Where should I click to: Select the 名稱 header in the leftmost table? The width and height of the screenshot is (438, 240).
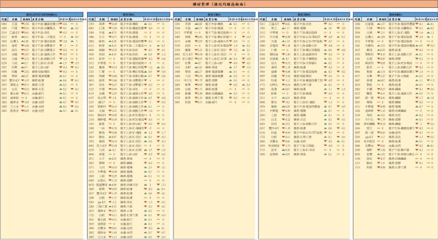[x=15, y=19]
